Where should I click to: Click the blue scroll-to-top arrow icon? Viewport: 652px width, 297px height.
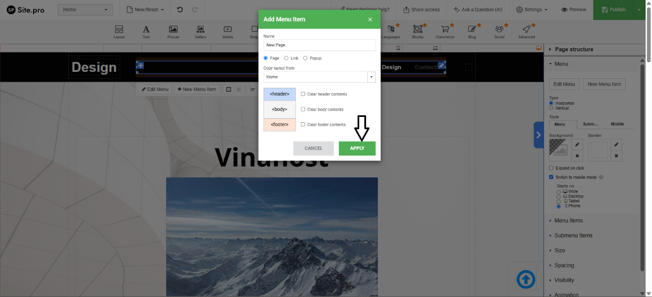pos(526,279)
